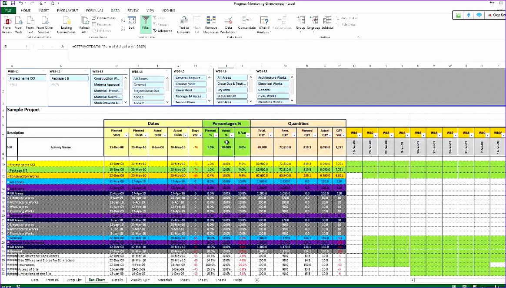Image resolution: width=506 pixels, height=288 pixels.
Task: Open Existing Connections dialog
Action: [66, 25]
